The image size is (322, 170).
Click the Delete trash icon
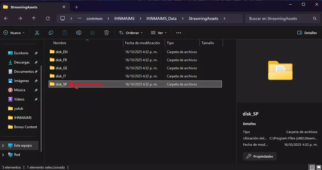(107, 33)
